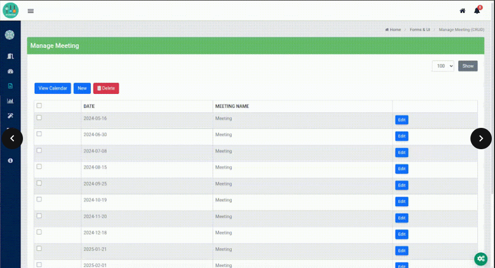
Task: Click the home icon in top bar
Action: (x=462, y=11)
